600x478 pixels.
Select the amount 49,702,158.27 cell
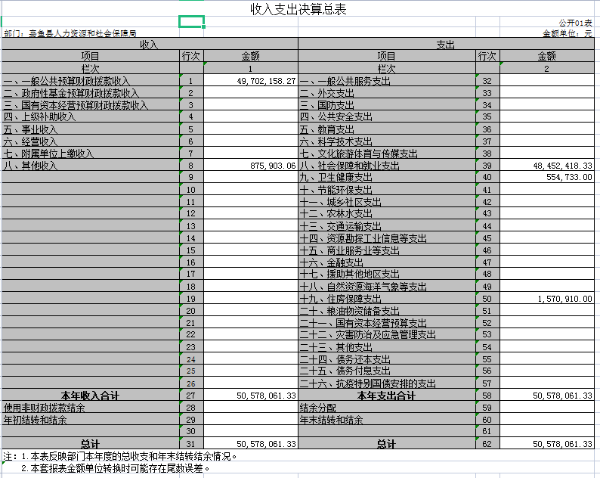click(x=251, y=81)
